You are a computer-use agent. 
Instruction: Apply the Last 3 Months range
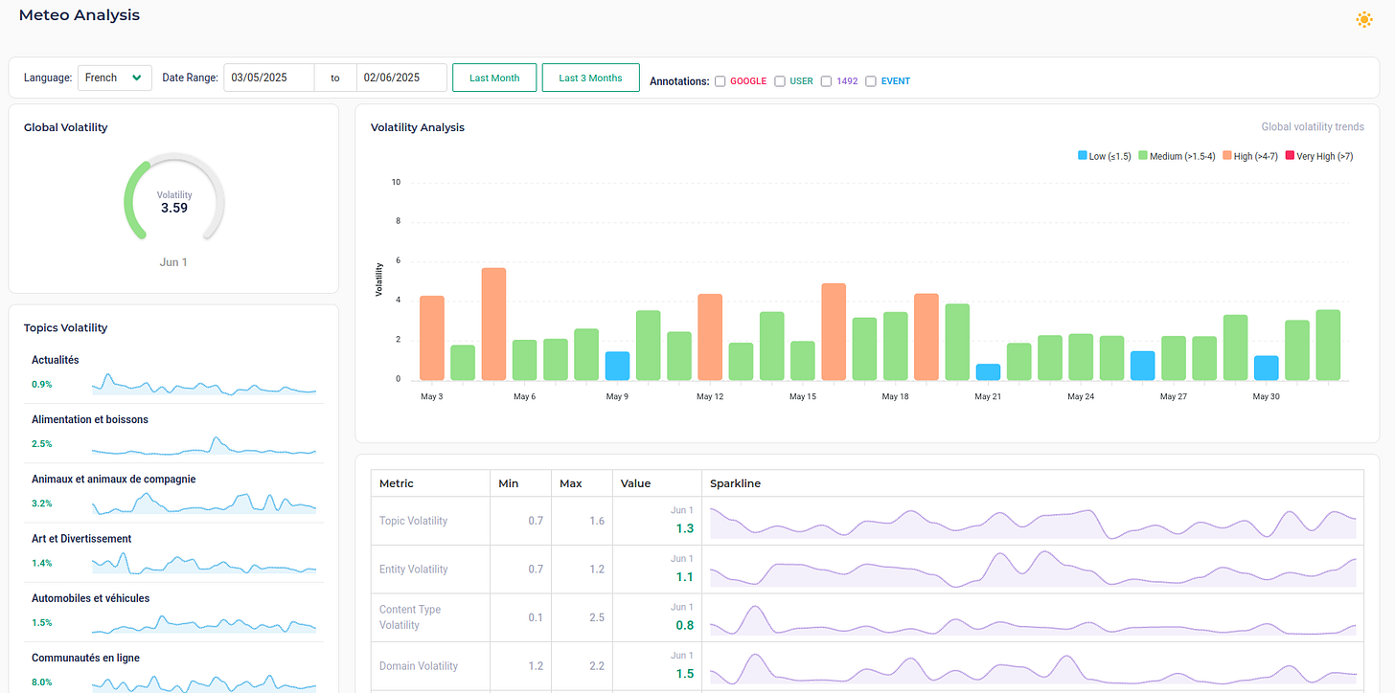(590, 78)
